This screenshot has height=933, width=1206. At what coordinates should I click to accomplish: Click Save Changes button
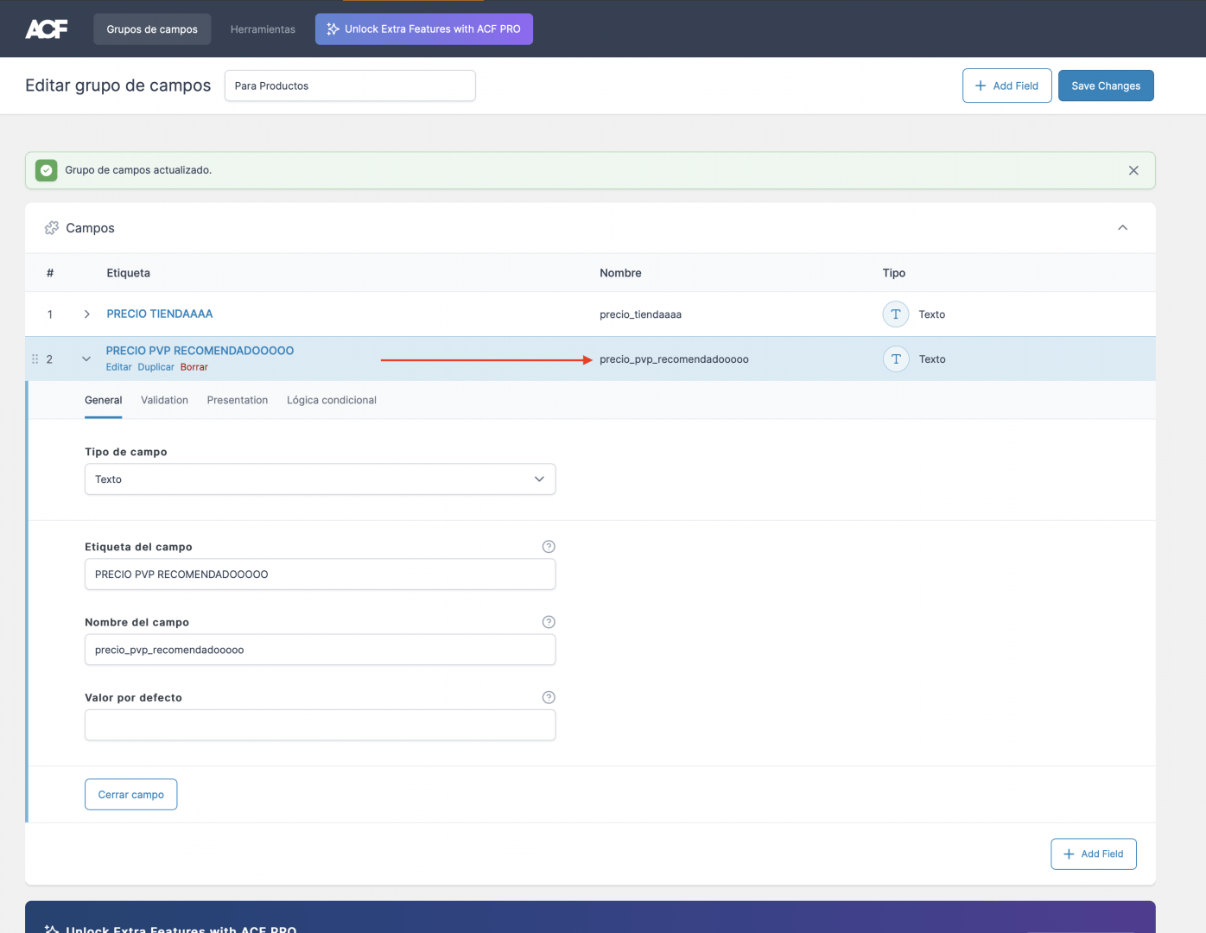click(x=1106, y=86)
